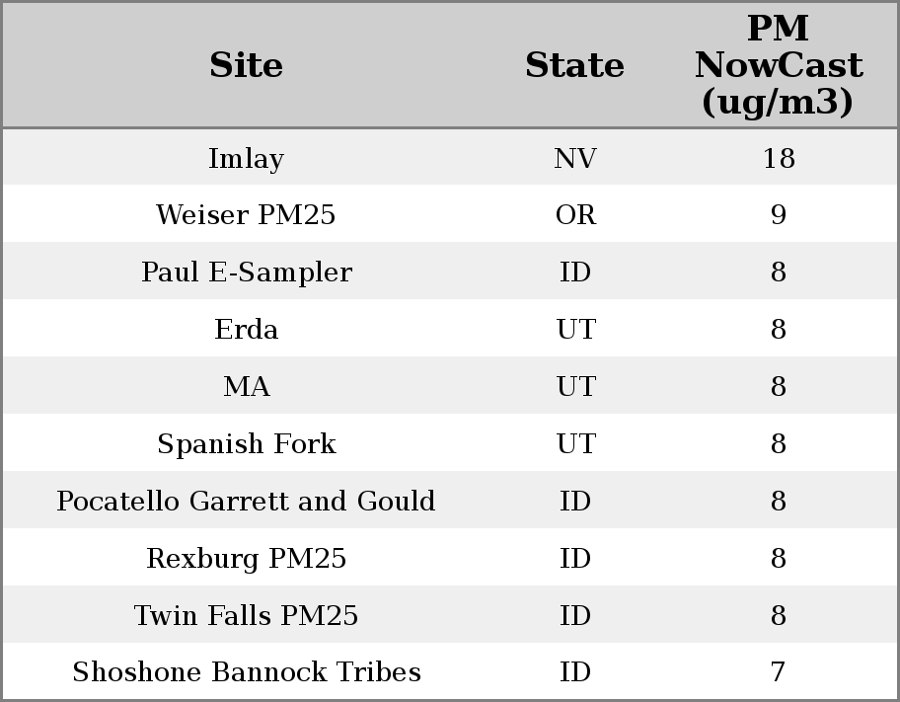Select the PM value 18 for Imlay
The image size is (900, 702).
point(778,158)
